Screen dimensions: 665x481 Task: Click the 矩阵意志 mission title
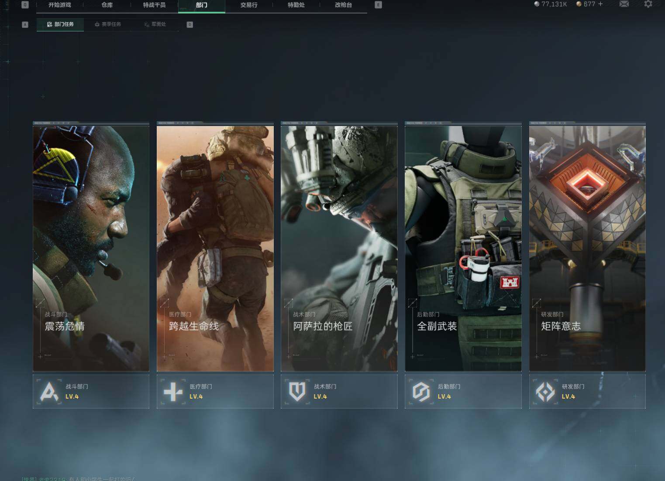561,326
